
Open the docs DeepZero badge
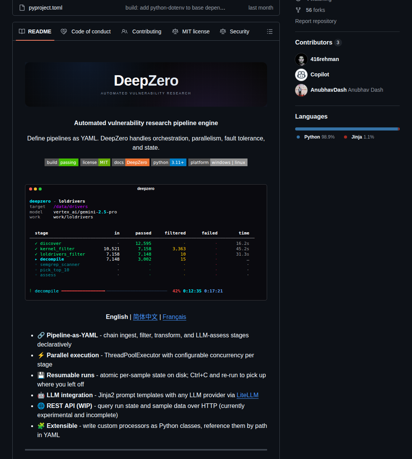[x=131, y=162]
